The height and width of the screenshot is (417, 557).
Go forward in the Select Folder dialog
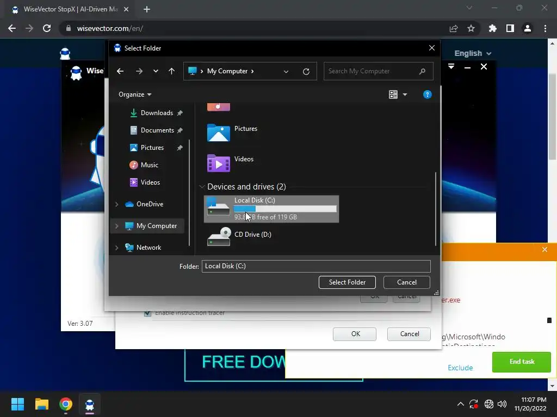coord(139,71)
